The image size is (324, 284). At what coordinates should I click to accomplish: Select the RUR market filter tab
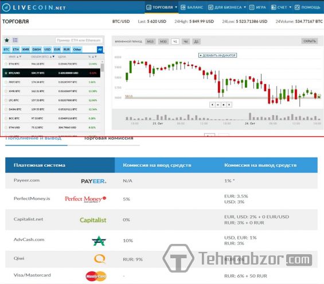pyautogui.click(x=67, y=49)
